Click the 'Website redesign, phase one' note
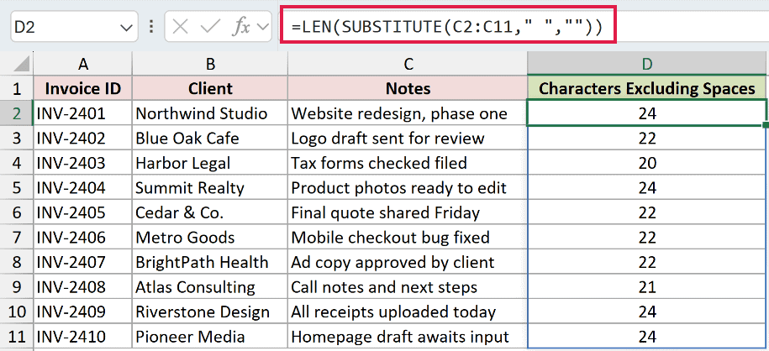769x351 pixels. click(408, 113)
